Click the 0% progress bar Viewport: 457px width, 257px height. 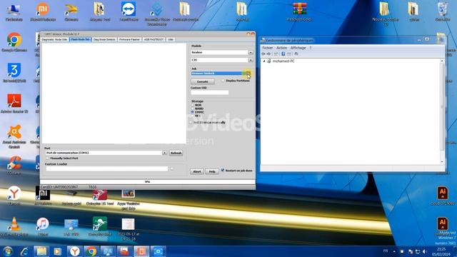tap(148, 182)
